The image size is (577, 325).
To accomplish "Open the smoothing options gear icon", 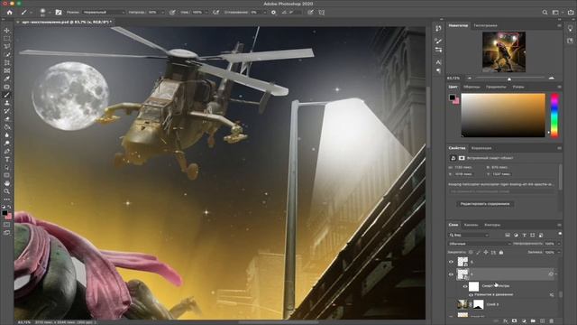I will (x=273, y=12).
